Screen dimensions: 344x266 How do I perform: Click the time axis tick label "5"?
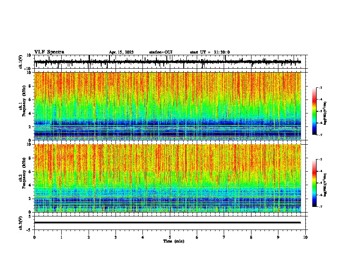click(x=170, y=237)
